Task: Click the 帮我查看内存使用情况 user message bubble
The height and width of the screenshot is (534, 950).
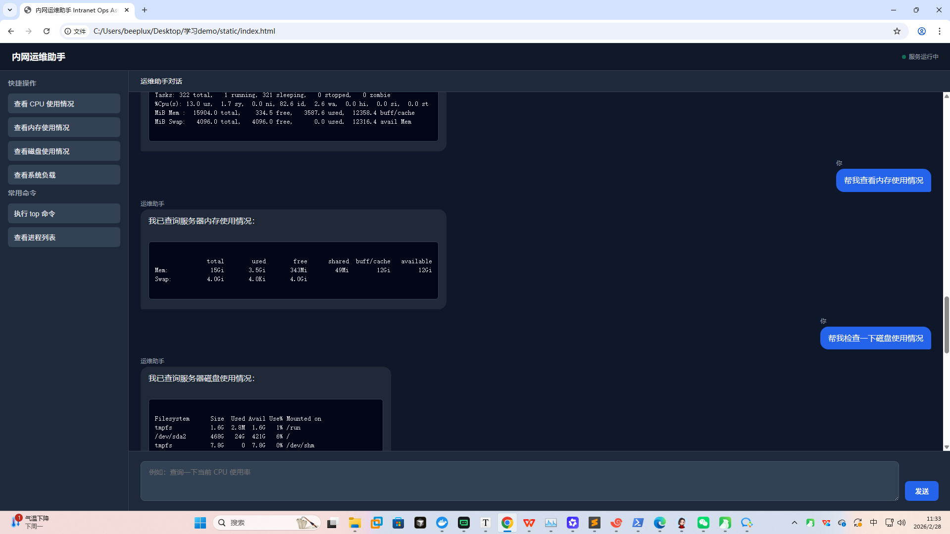Action: click(x=883, y=181)
